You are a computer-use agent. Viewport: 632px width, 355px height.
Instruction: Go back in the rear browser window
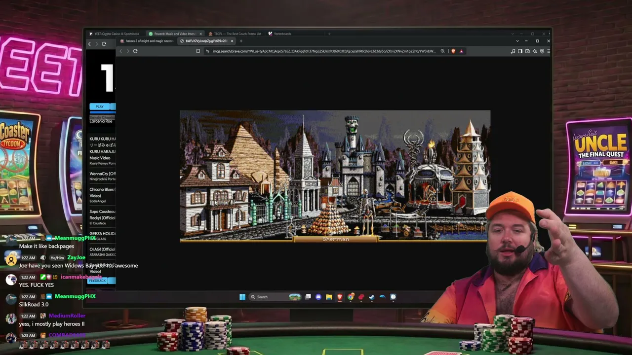89,44
